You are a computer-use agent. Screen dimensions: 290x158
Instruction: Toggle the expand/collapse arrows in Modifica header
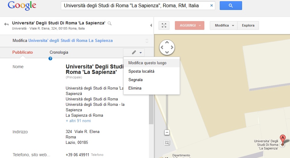[x=147, y=41]
